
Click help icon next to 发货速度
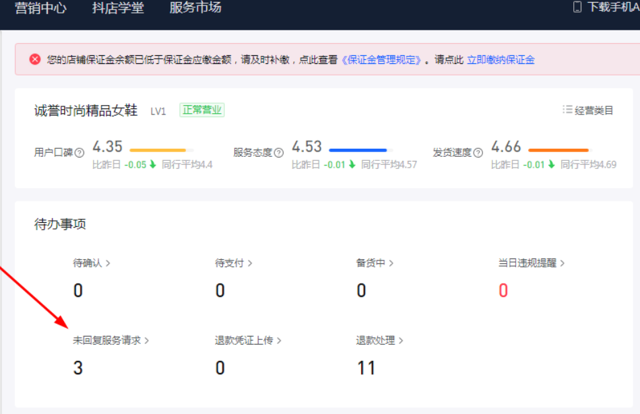click(478, 153)
